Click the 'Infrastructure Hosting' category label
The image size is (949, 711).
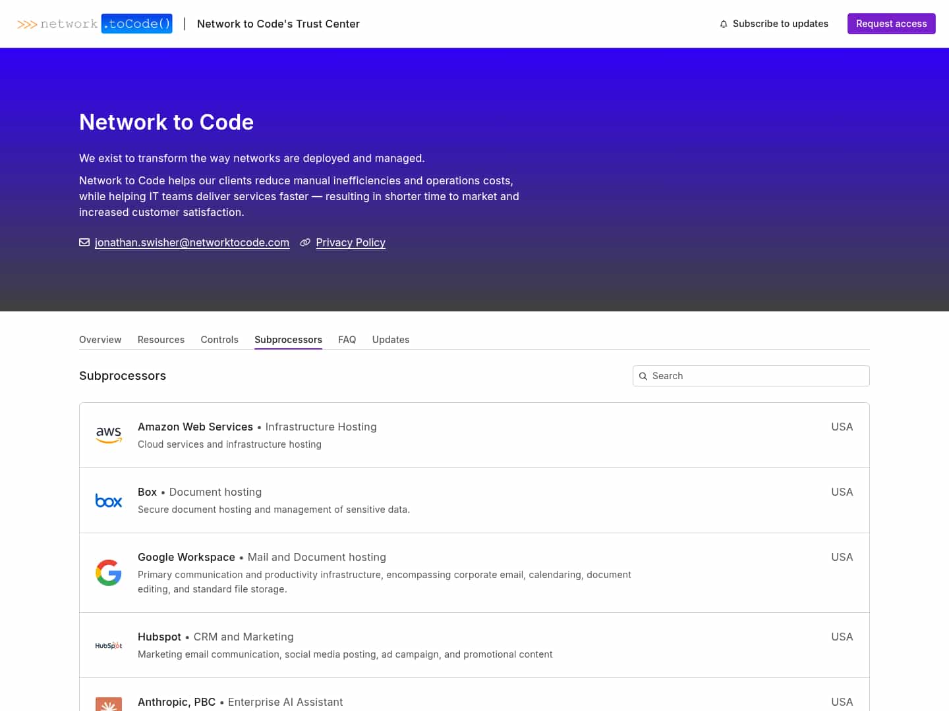coord(321,427)
